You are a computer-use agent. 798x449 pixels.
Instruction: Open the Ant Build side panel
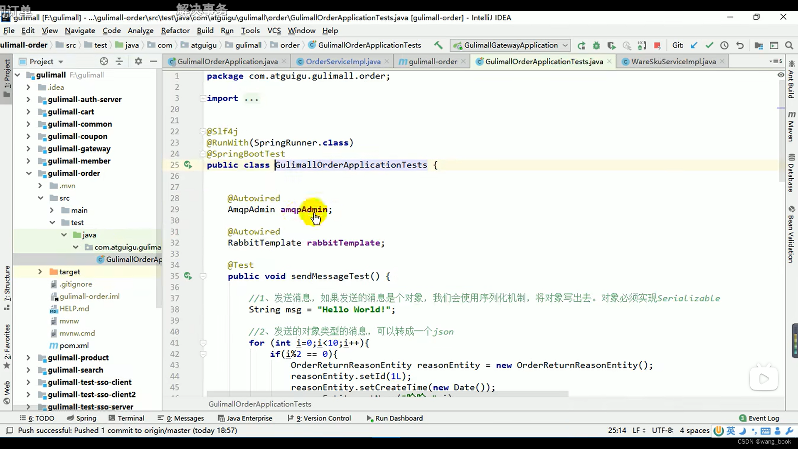(x=791, y=80)
